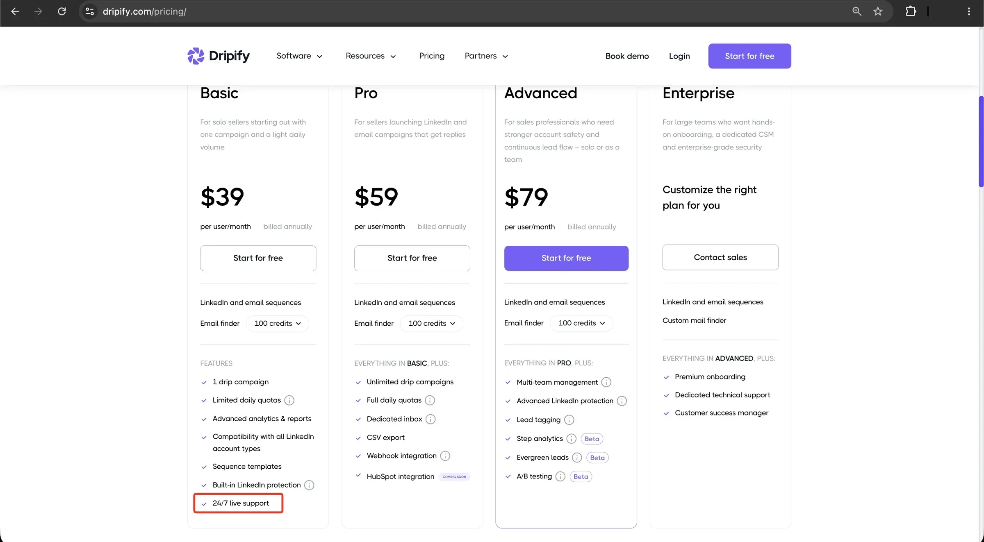The image size is (984, 542).
Task: Click the zoom magnifier icon in address bar
Action: click(x=857, y=11)
